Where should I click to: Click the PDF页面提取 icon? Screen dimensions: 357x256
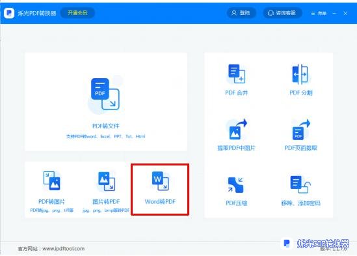tap(301, 130)
